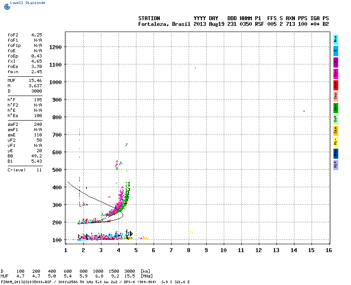Click the yellow echo near 8 MHz
This screenshot has height=285, width=351.
(x=192, y=232)
